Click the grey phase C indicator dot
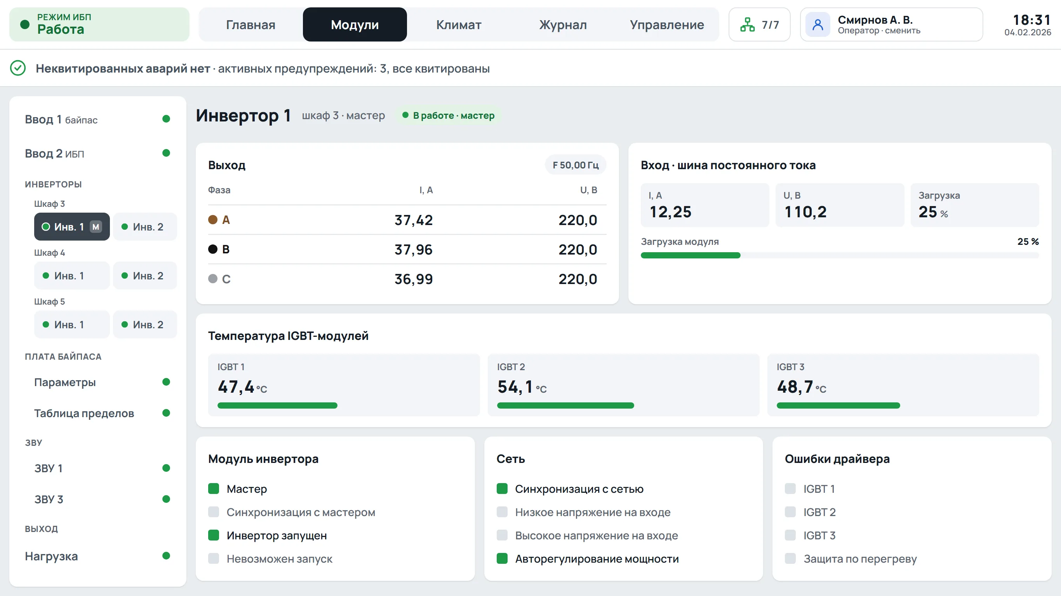Image resolution: width=1061 pixels, height=596 pixels. (x=212, y=279)
